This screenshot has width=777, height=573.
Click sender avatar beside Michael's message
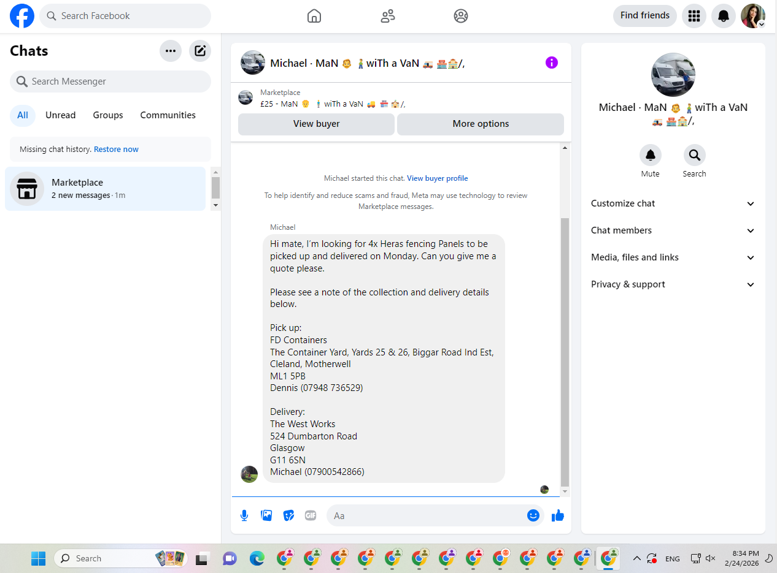249,474
